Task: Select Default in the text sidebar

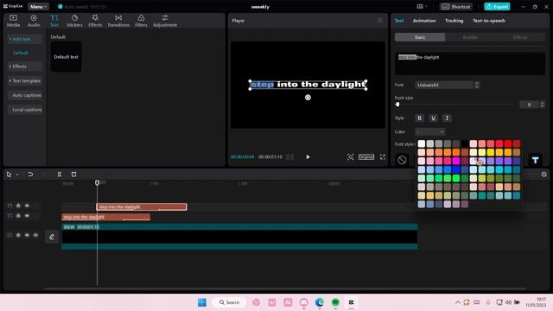Action: [21, 53]
